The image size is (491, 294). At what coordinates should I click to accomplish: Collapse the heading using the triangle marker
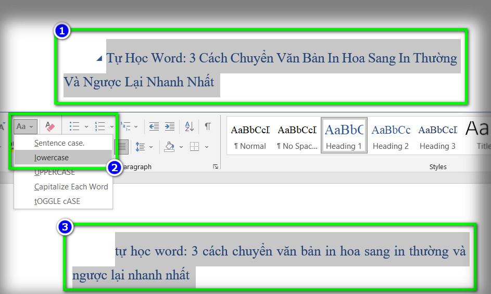[99, 58]
